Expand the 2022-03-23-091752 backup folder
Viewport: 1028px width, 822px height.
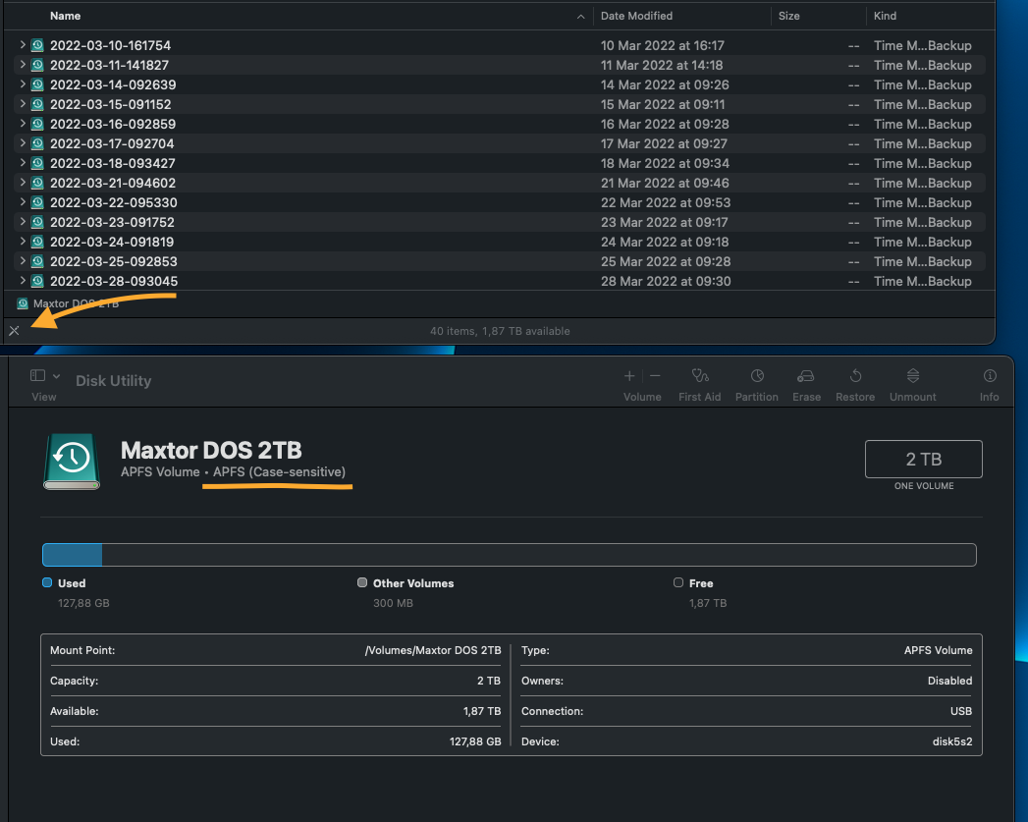[23, 222]
